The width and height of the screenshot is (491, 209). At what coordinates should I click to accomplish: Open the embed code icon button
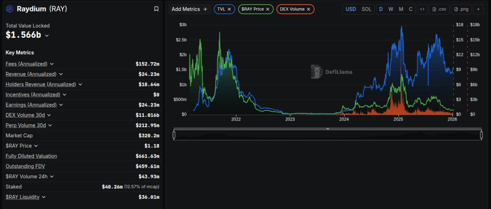(422, 9)
